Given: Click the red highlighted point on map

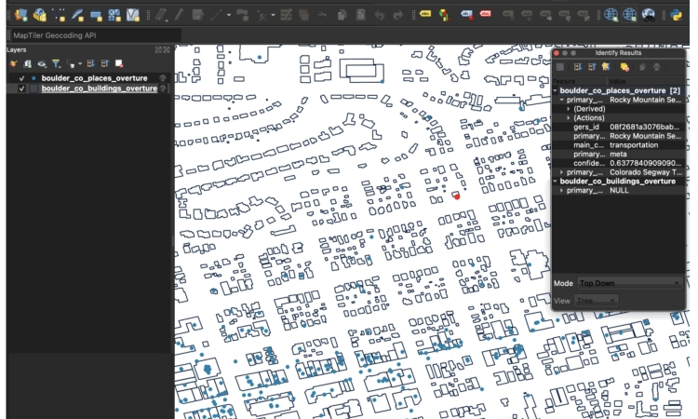Looking at the screenshot, I should pos(456,196).
